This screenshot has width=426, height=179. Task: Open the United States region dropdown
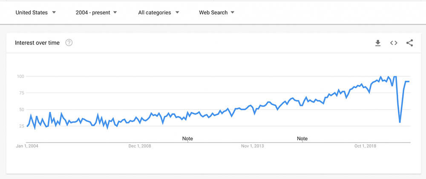pyautogui.click(x=36, y=12)
